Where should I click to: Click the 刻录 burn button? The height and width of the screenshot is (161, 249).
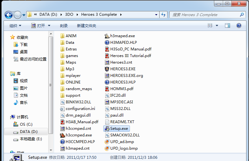tap(64, 26)
